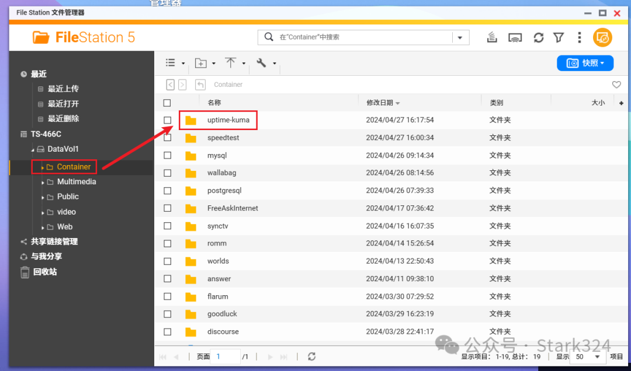Screen dimensions: 631x371
Task: Refresh list using bottom refresh icon
Action: pos(311,356)
